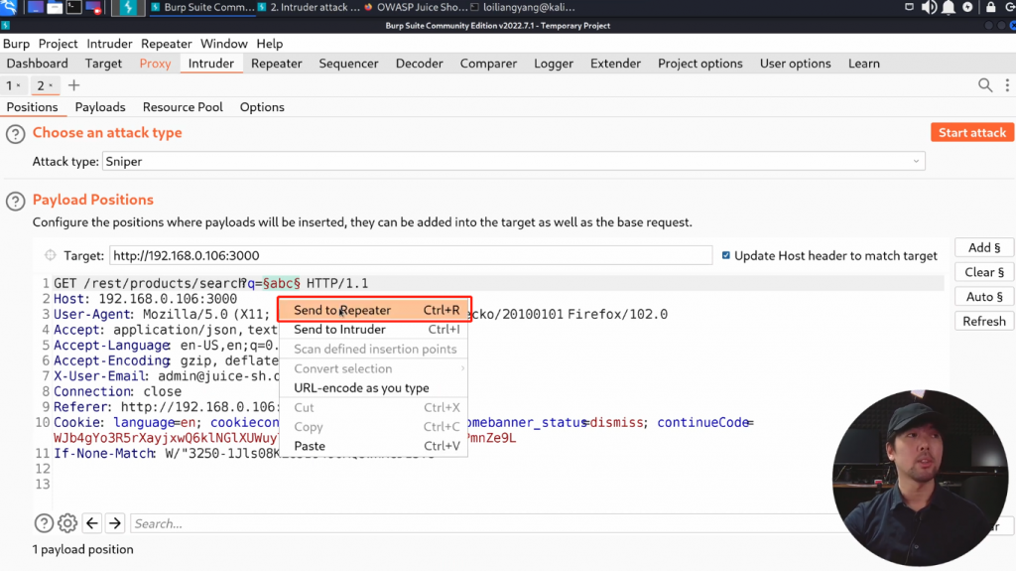Image resolution: width=1016 pixels, height=571 pixels.
Task: Click the Target URL input field
Action: tap(411, 255)
